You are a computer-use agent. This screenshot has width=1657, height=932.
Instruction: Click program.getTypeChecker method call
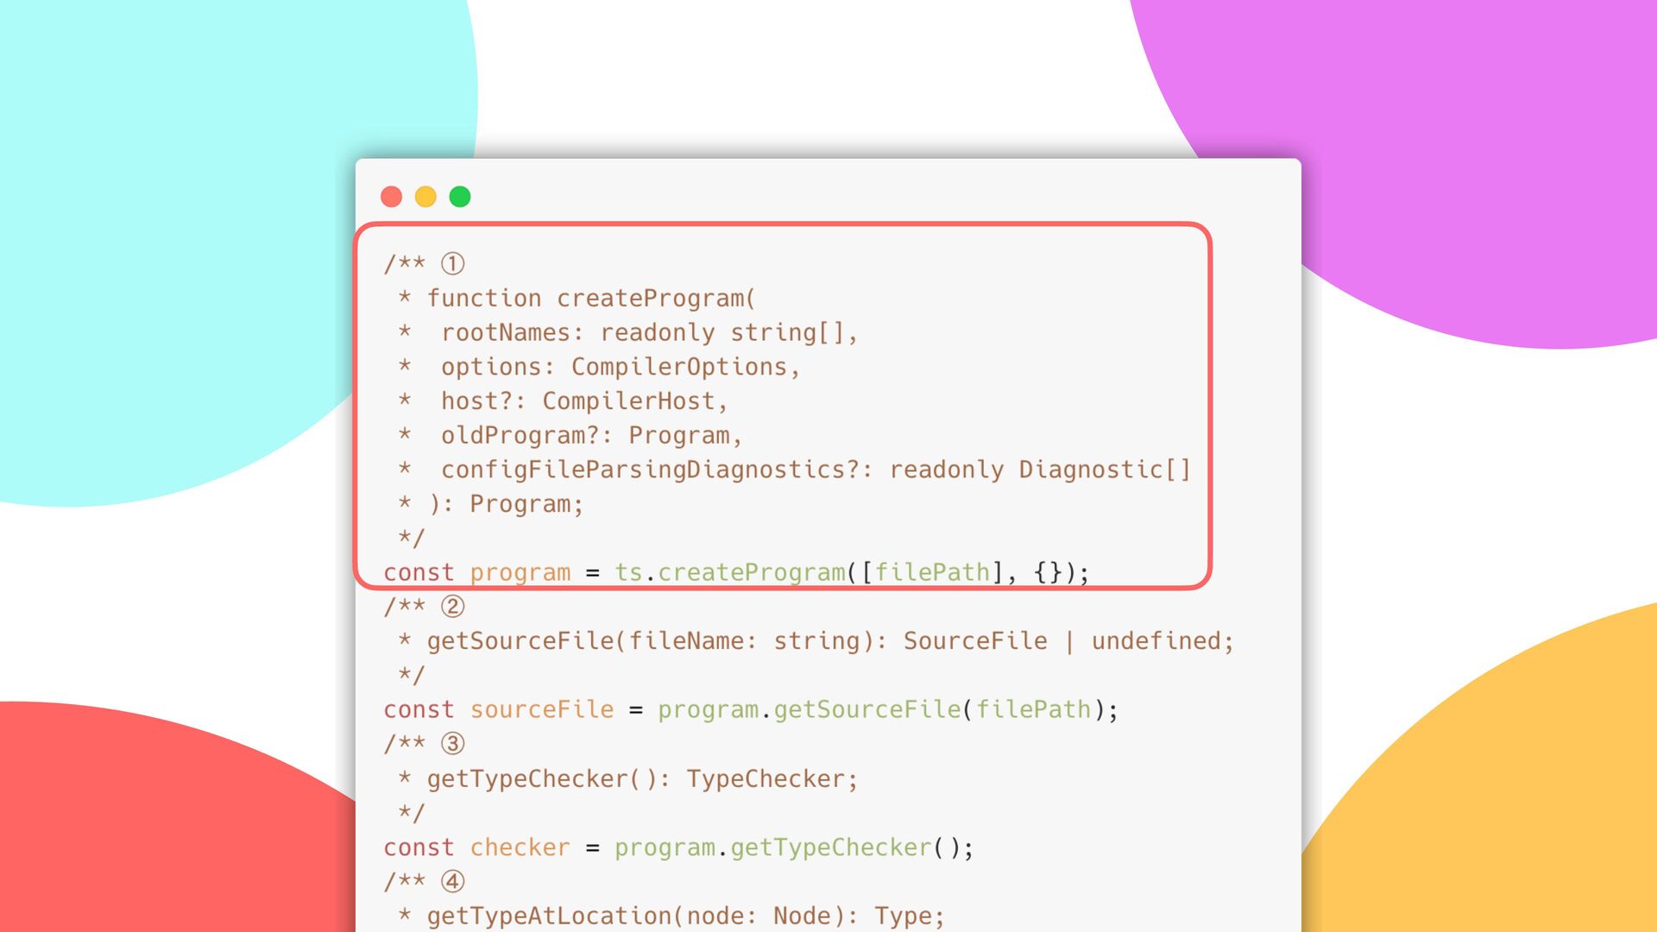tap(830, 847)
